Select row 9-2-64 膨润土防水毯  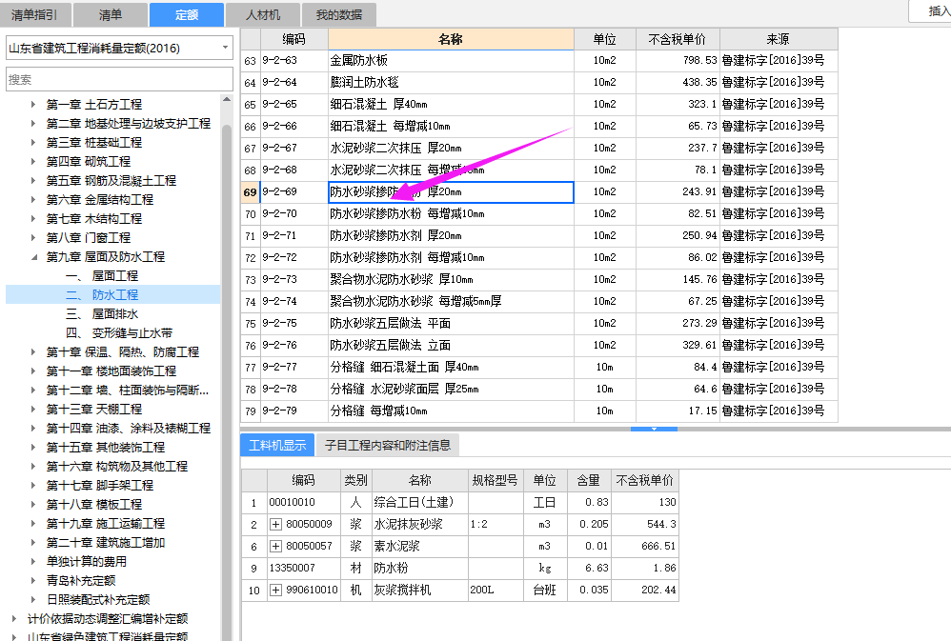[x=539, y=83]
